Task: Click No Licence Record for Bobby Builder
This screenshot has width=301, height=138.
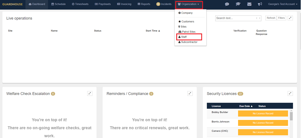Action: pyautogui.click(x=263, y=113)
